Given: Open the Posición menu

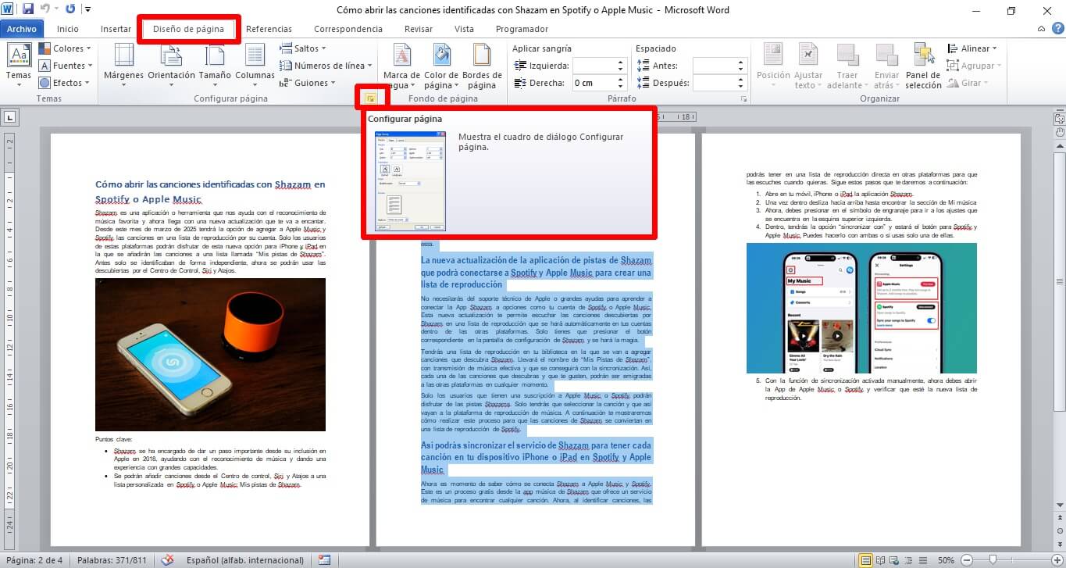Looking at the screenshot, I should point(773,66).
